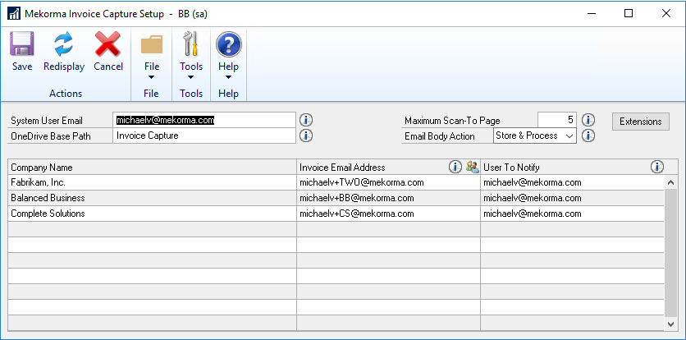The width and height of the screenshot is (686, 340).
Task: Click the Redisplay refresh arrows icon
Action: click(x=64, y=44)
